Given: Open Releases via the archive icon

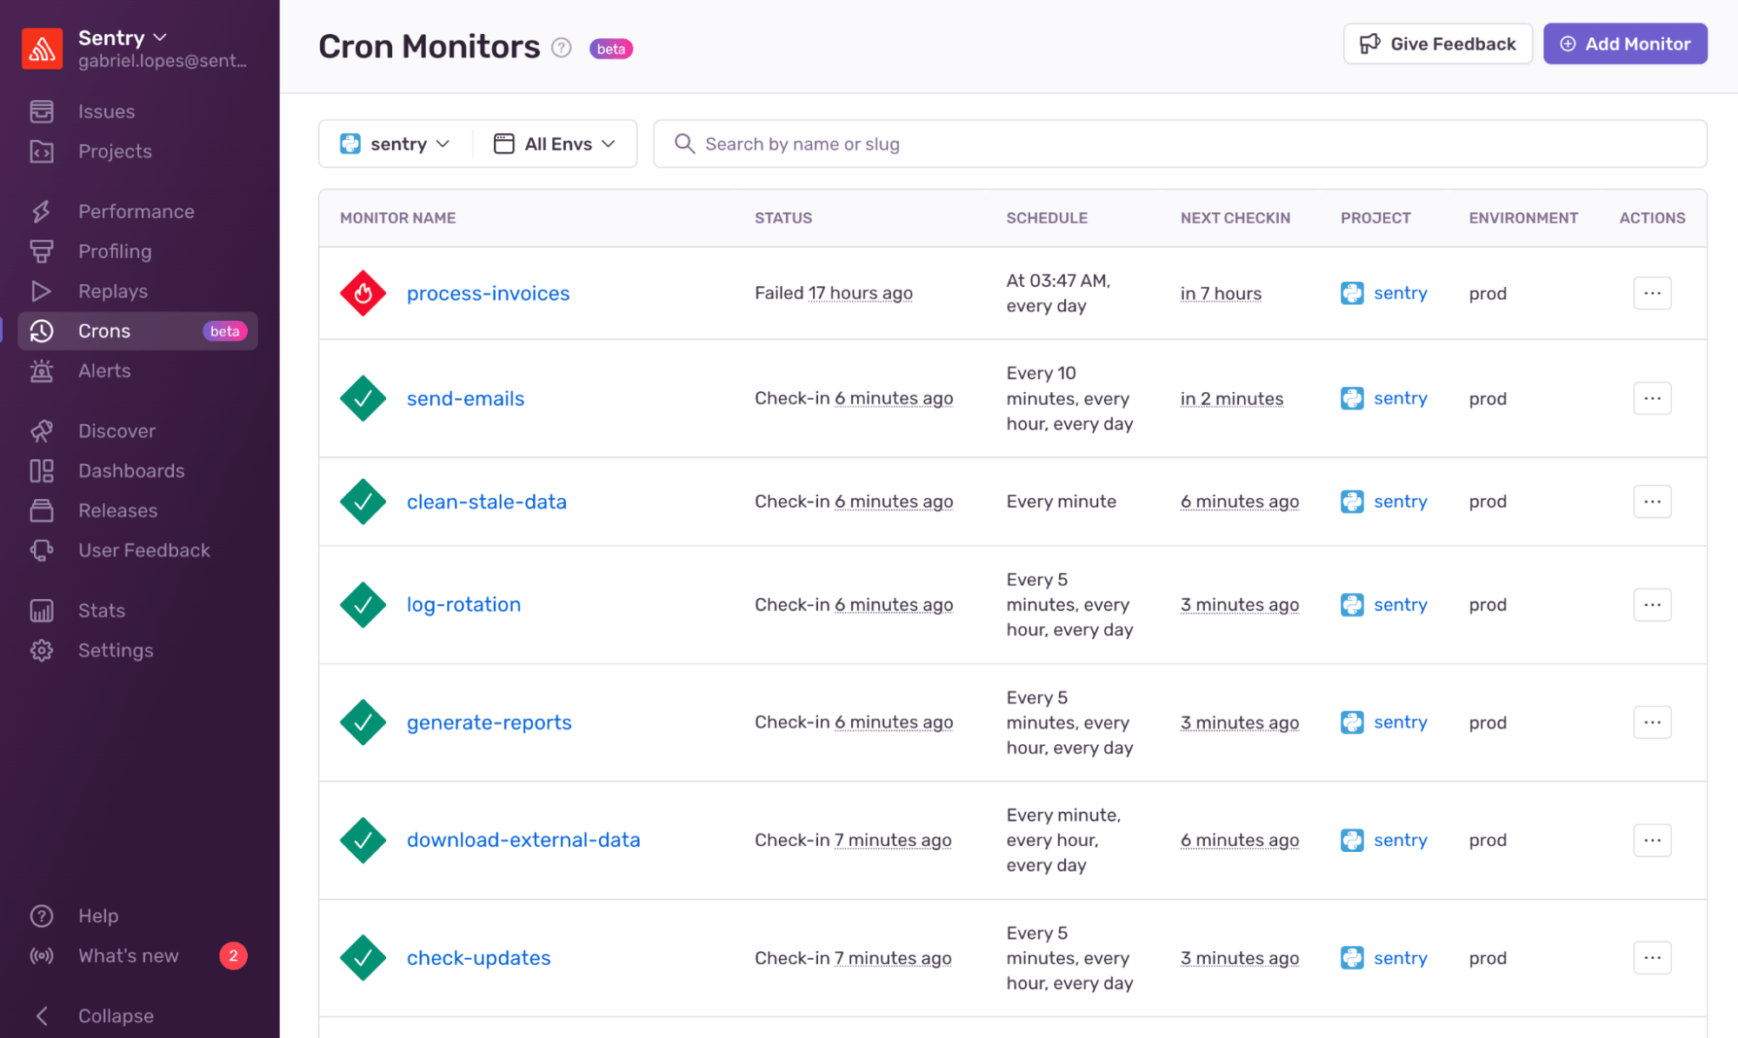Looking at the screenshot, I should point(41,510).
